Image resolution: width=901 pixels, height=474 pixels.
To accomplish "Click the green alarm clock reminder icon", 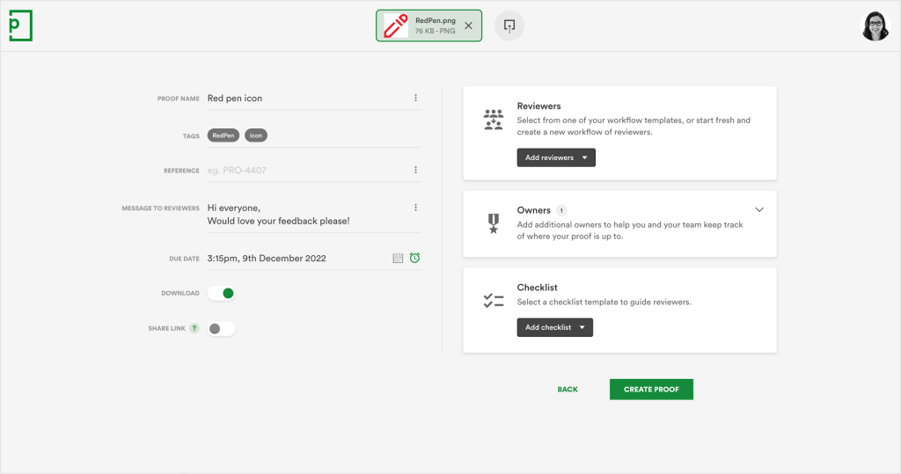I will (414, 258).
